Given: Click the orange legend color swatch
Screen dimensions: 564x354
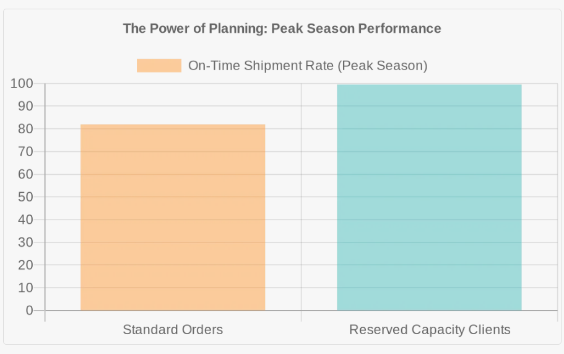Looking at the screenshot, I should tap(159, 66).
